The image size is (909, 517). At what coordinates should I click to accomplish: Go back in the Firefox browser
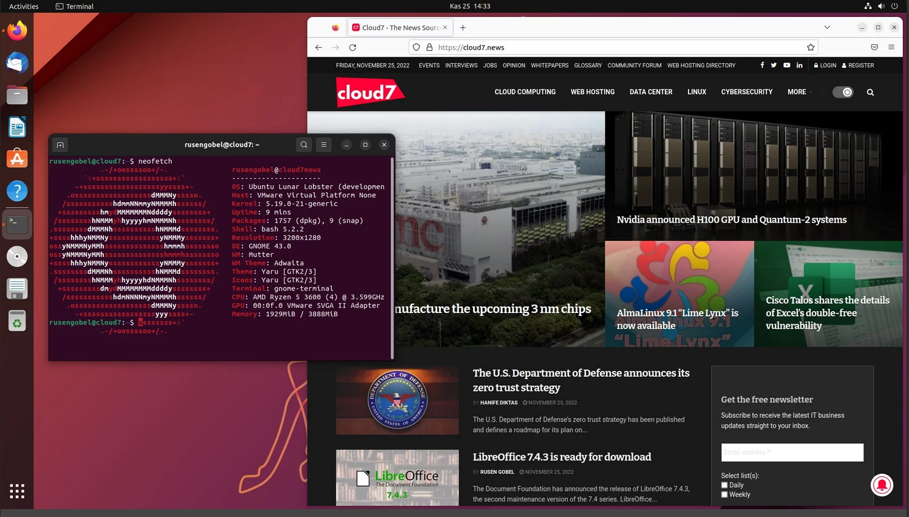[x=319, y=47]
